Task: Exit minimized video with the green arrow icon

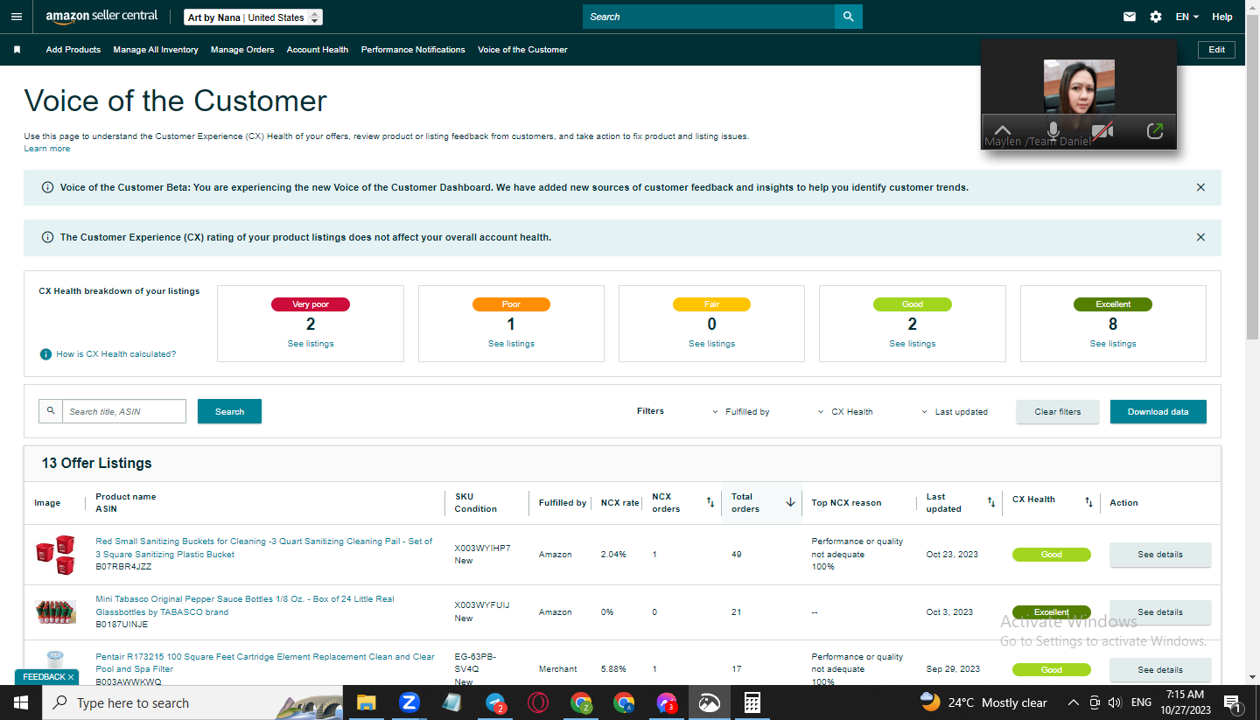Action: (1155, 131)
